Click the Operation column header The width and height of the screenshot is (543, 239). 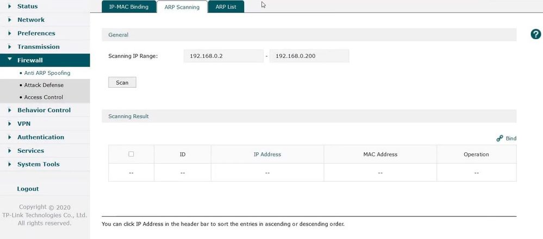[x=476, y=154]
